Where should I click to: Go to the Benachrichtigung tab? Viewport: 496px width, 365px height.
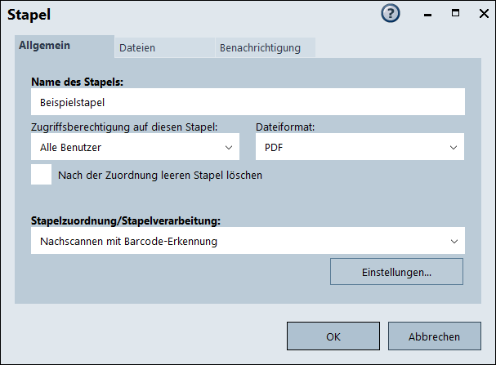pos(260,48)
